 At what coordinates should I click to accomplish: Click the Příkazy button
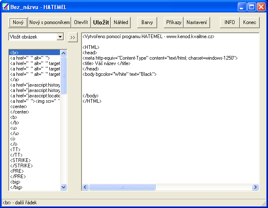174,22
